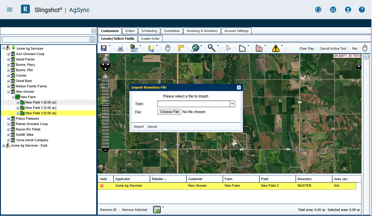Screen dimensions: 372x216
Task: Switch to the Orders tab
Action: point(130,31)
